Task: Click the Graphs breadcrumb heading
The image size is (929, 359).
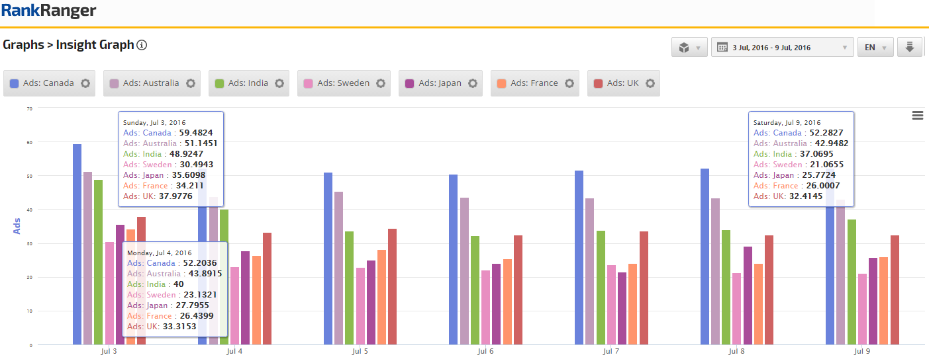Action: pos(23,45)
